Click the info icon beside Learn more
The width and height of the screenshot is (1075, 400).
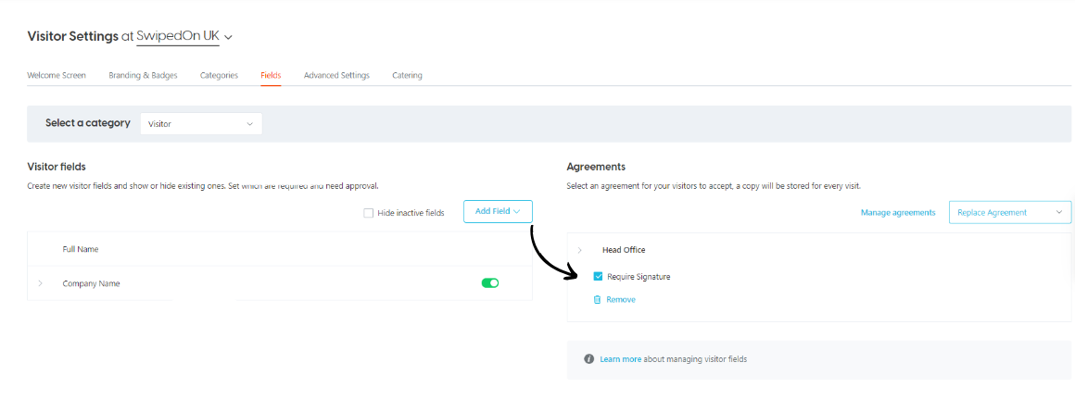pos(588,359)
